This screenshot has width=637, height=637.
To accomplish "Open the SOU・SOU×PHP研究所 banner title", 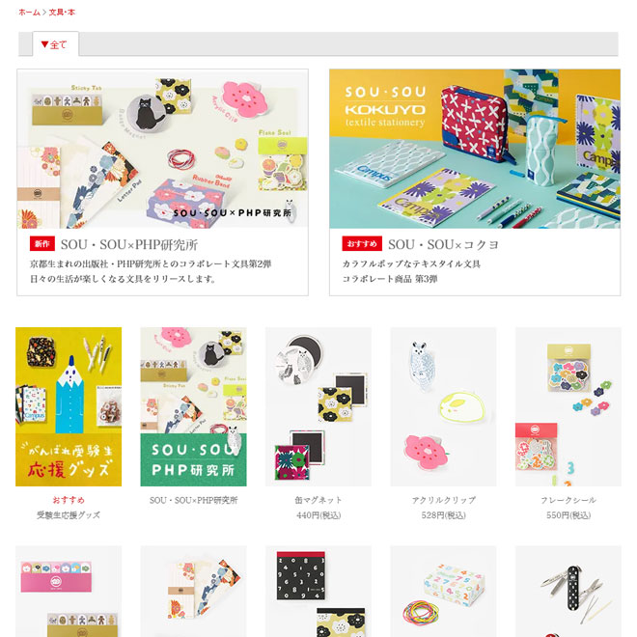I will tap(129, 244).
